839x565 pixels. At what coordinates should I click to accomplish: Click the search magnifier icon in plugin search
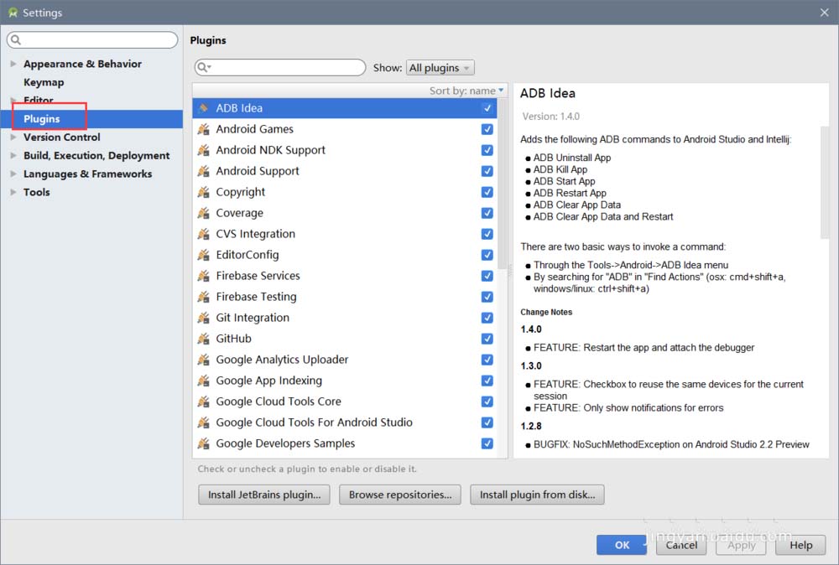tap(204, 68)
